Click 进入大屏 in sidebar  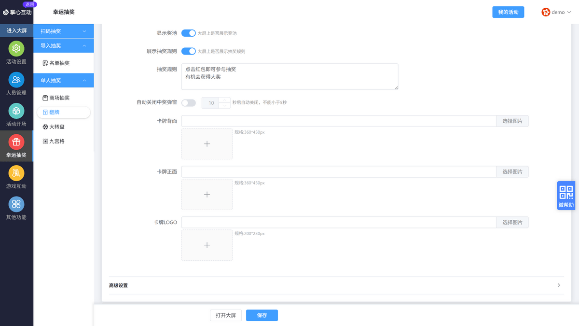pos(16,30)
